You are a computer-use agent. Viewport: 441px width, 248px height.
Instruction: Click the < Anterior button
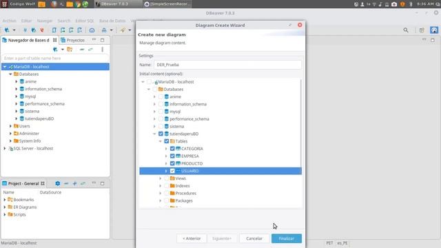pyautogui.click(x=192, y=238)
